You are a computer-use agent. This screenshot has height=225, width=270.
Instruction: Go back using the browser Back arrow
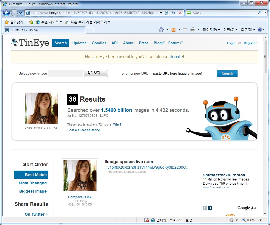tap(6, 13)
